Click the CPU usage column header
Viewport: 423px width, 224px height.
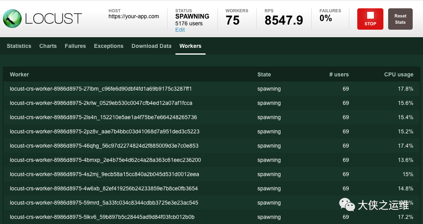(398, 74)
